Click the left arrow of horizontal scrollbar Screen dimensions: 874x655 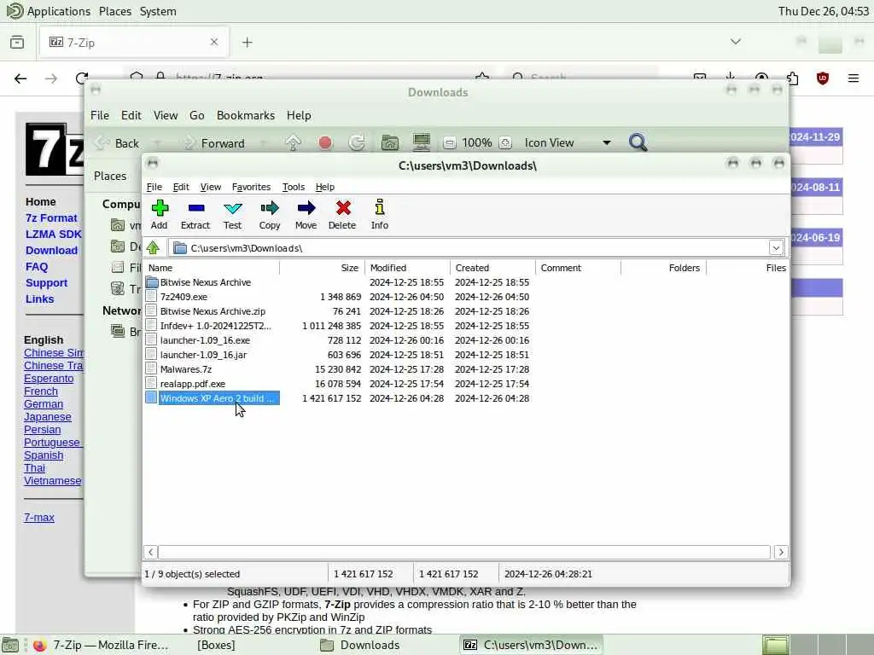(150, 552)
